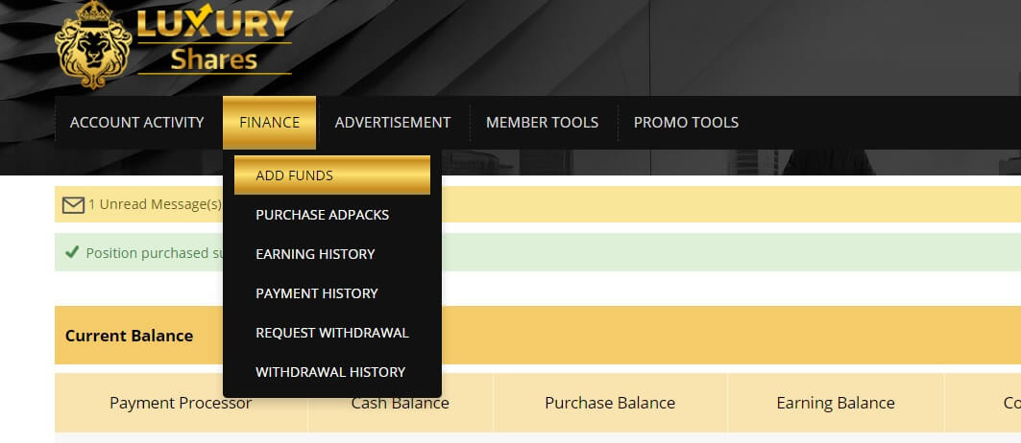Open the Member Tools menu
The width and height of the screenshot is (1021, 443).
(x=542, y=123)
